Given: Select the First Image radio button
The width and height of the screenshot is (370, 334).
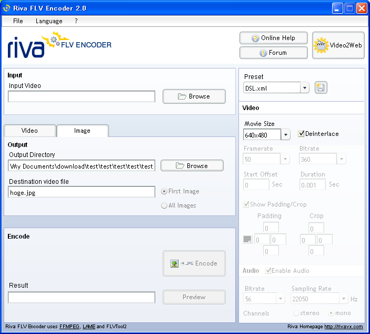Looking at the screenshot, I should pyautogui.click(x=164, y=191).
